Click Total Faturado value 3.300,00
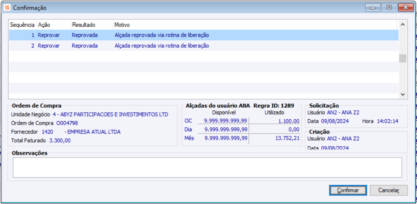The image size is (417, 204). (x=60, y=141)
